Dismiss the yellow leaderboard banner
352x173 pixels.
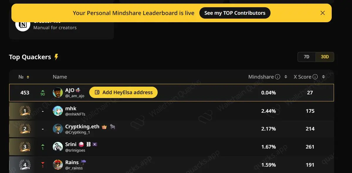(323, 13)
